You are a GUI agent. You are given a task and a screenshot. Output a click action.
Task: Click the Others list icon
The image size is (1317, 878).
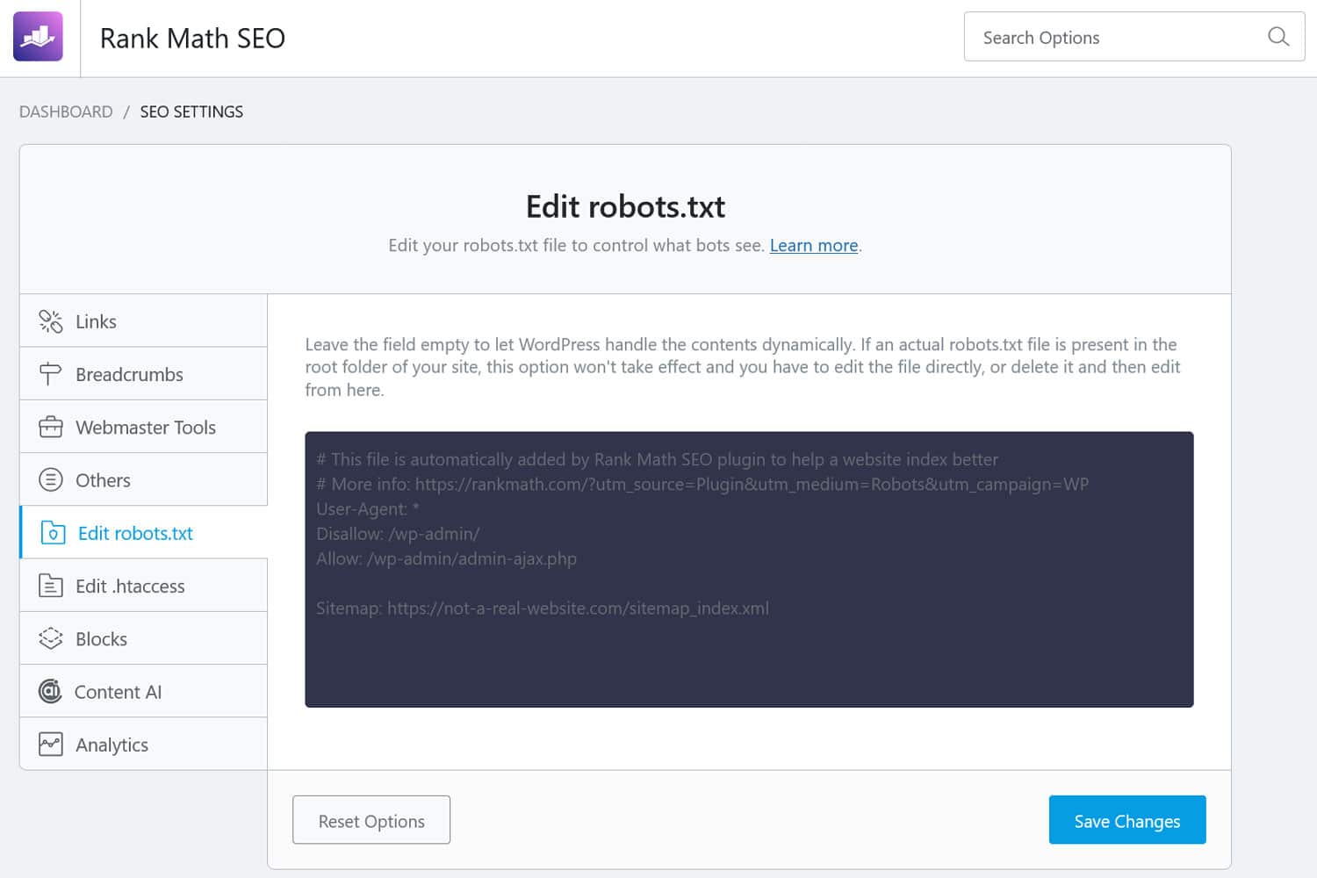coord(51,480)
